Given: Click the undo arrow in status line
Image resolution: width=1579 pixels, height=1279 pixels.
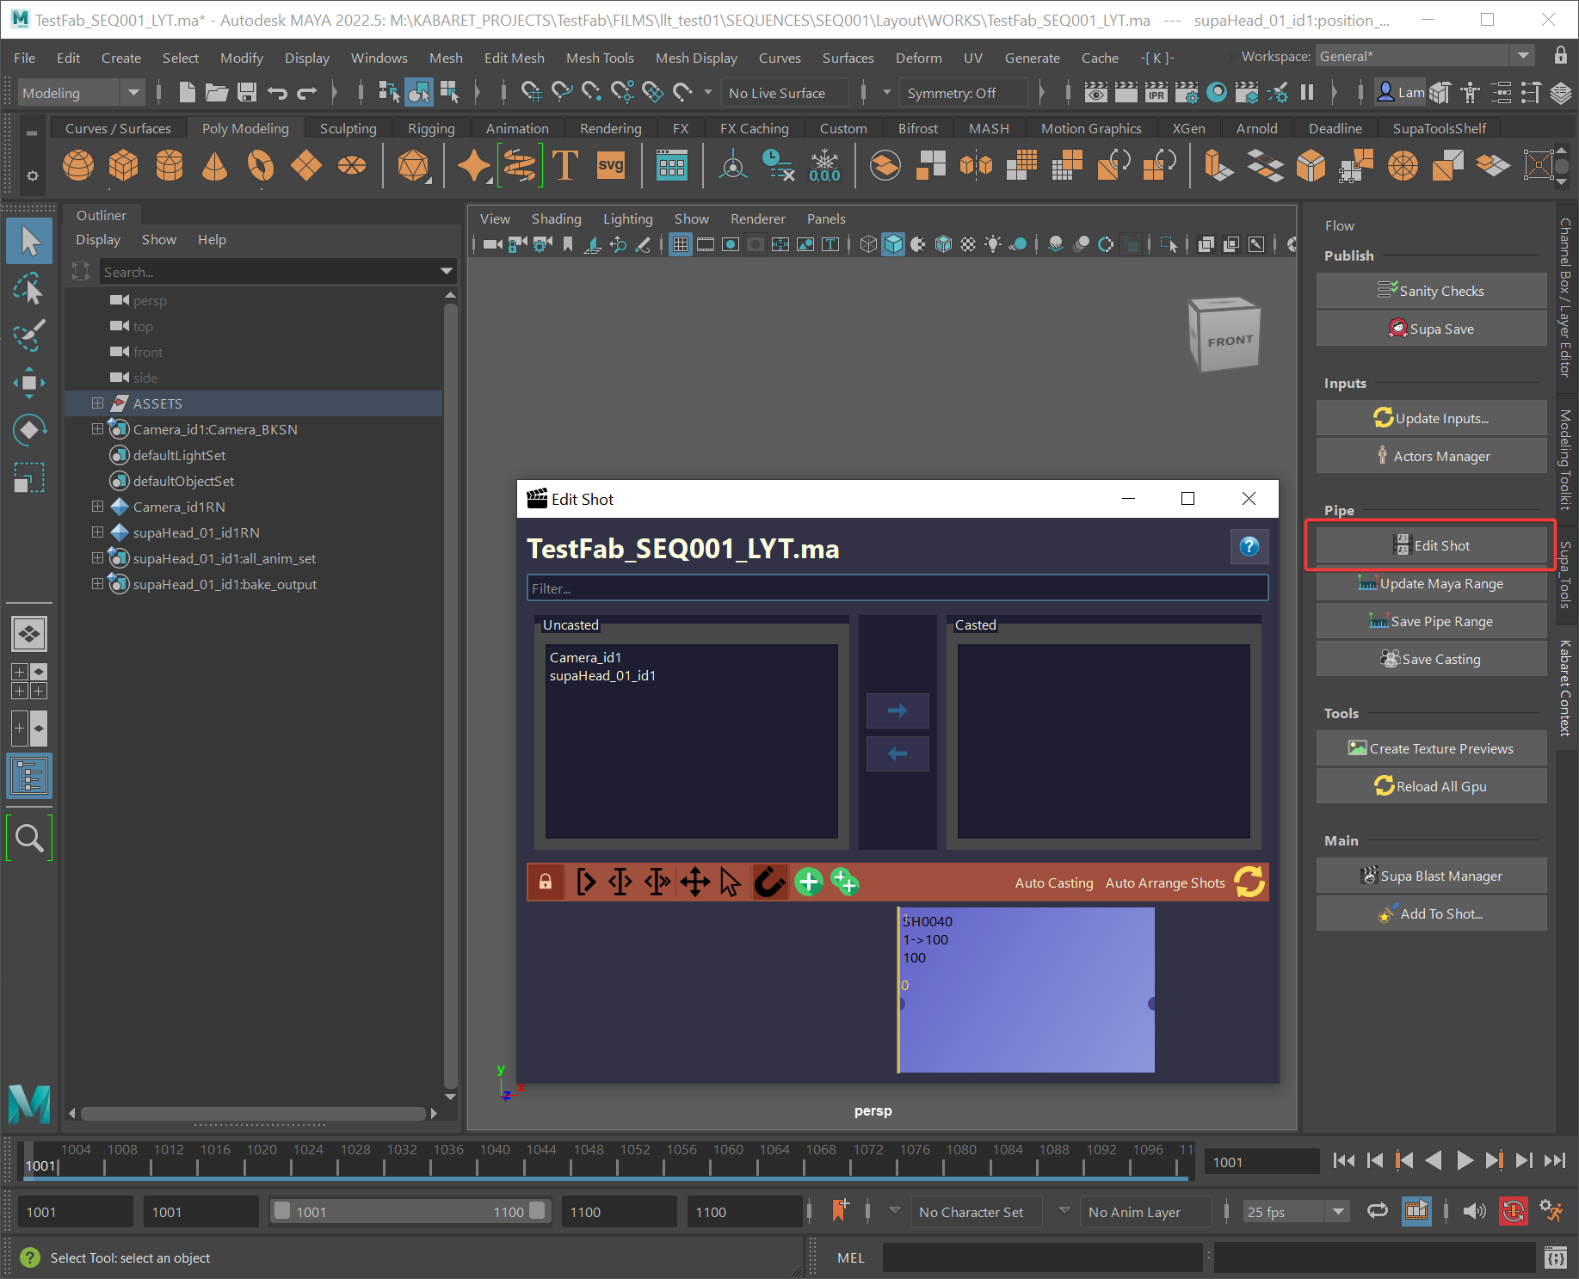Looking at the screenshot, I should tap(277, 92).
